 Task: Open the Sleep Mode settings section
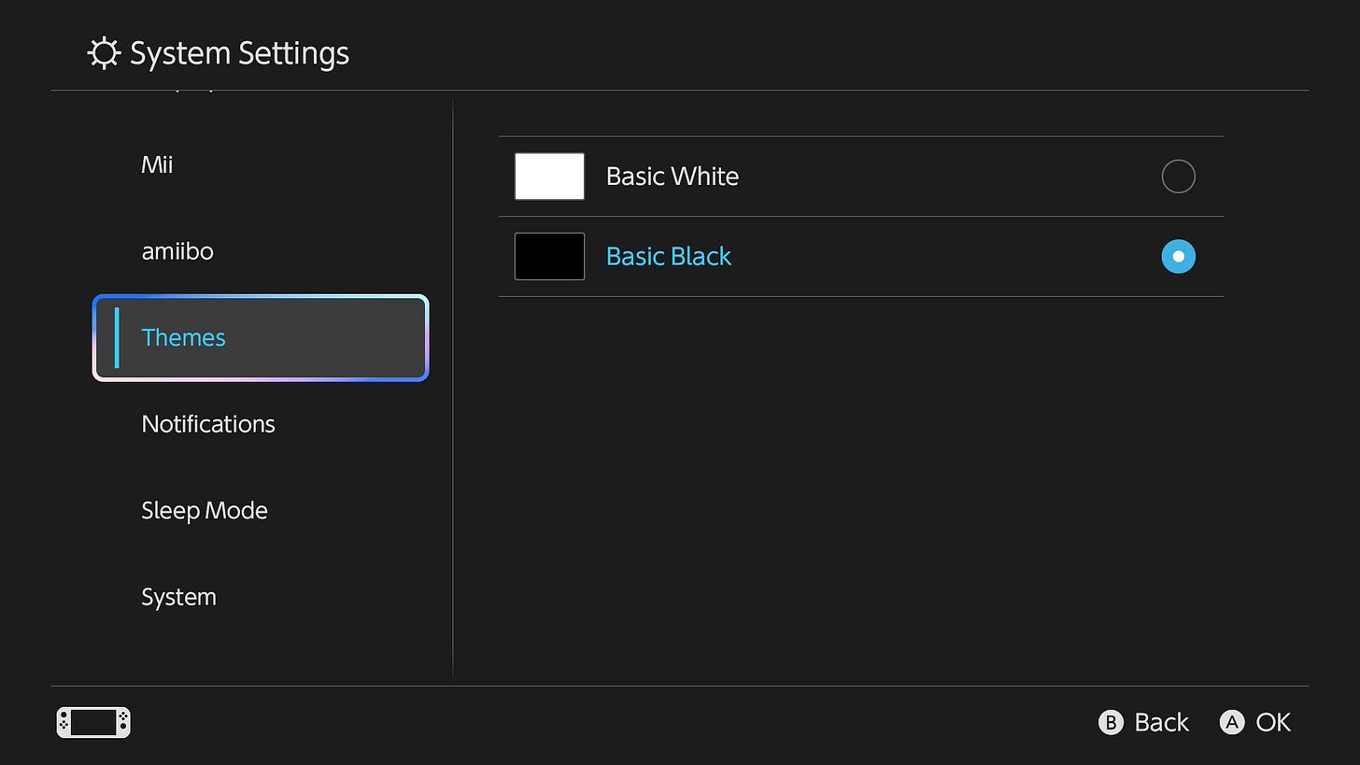(205, 510)
